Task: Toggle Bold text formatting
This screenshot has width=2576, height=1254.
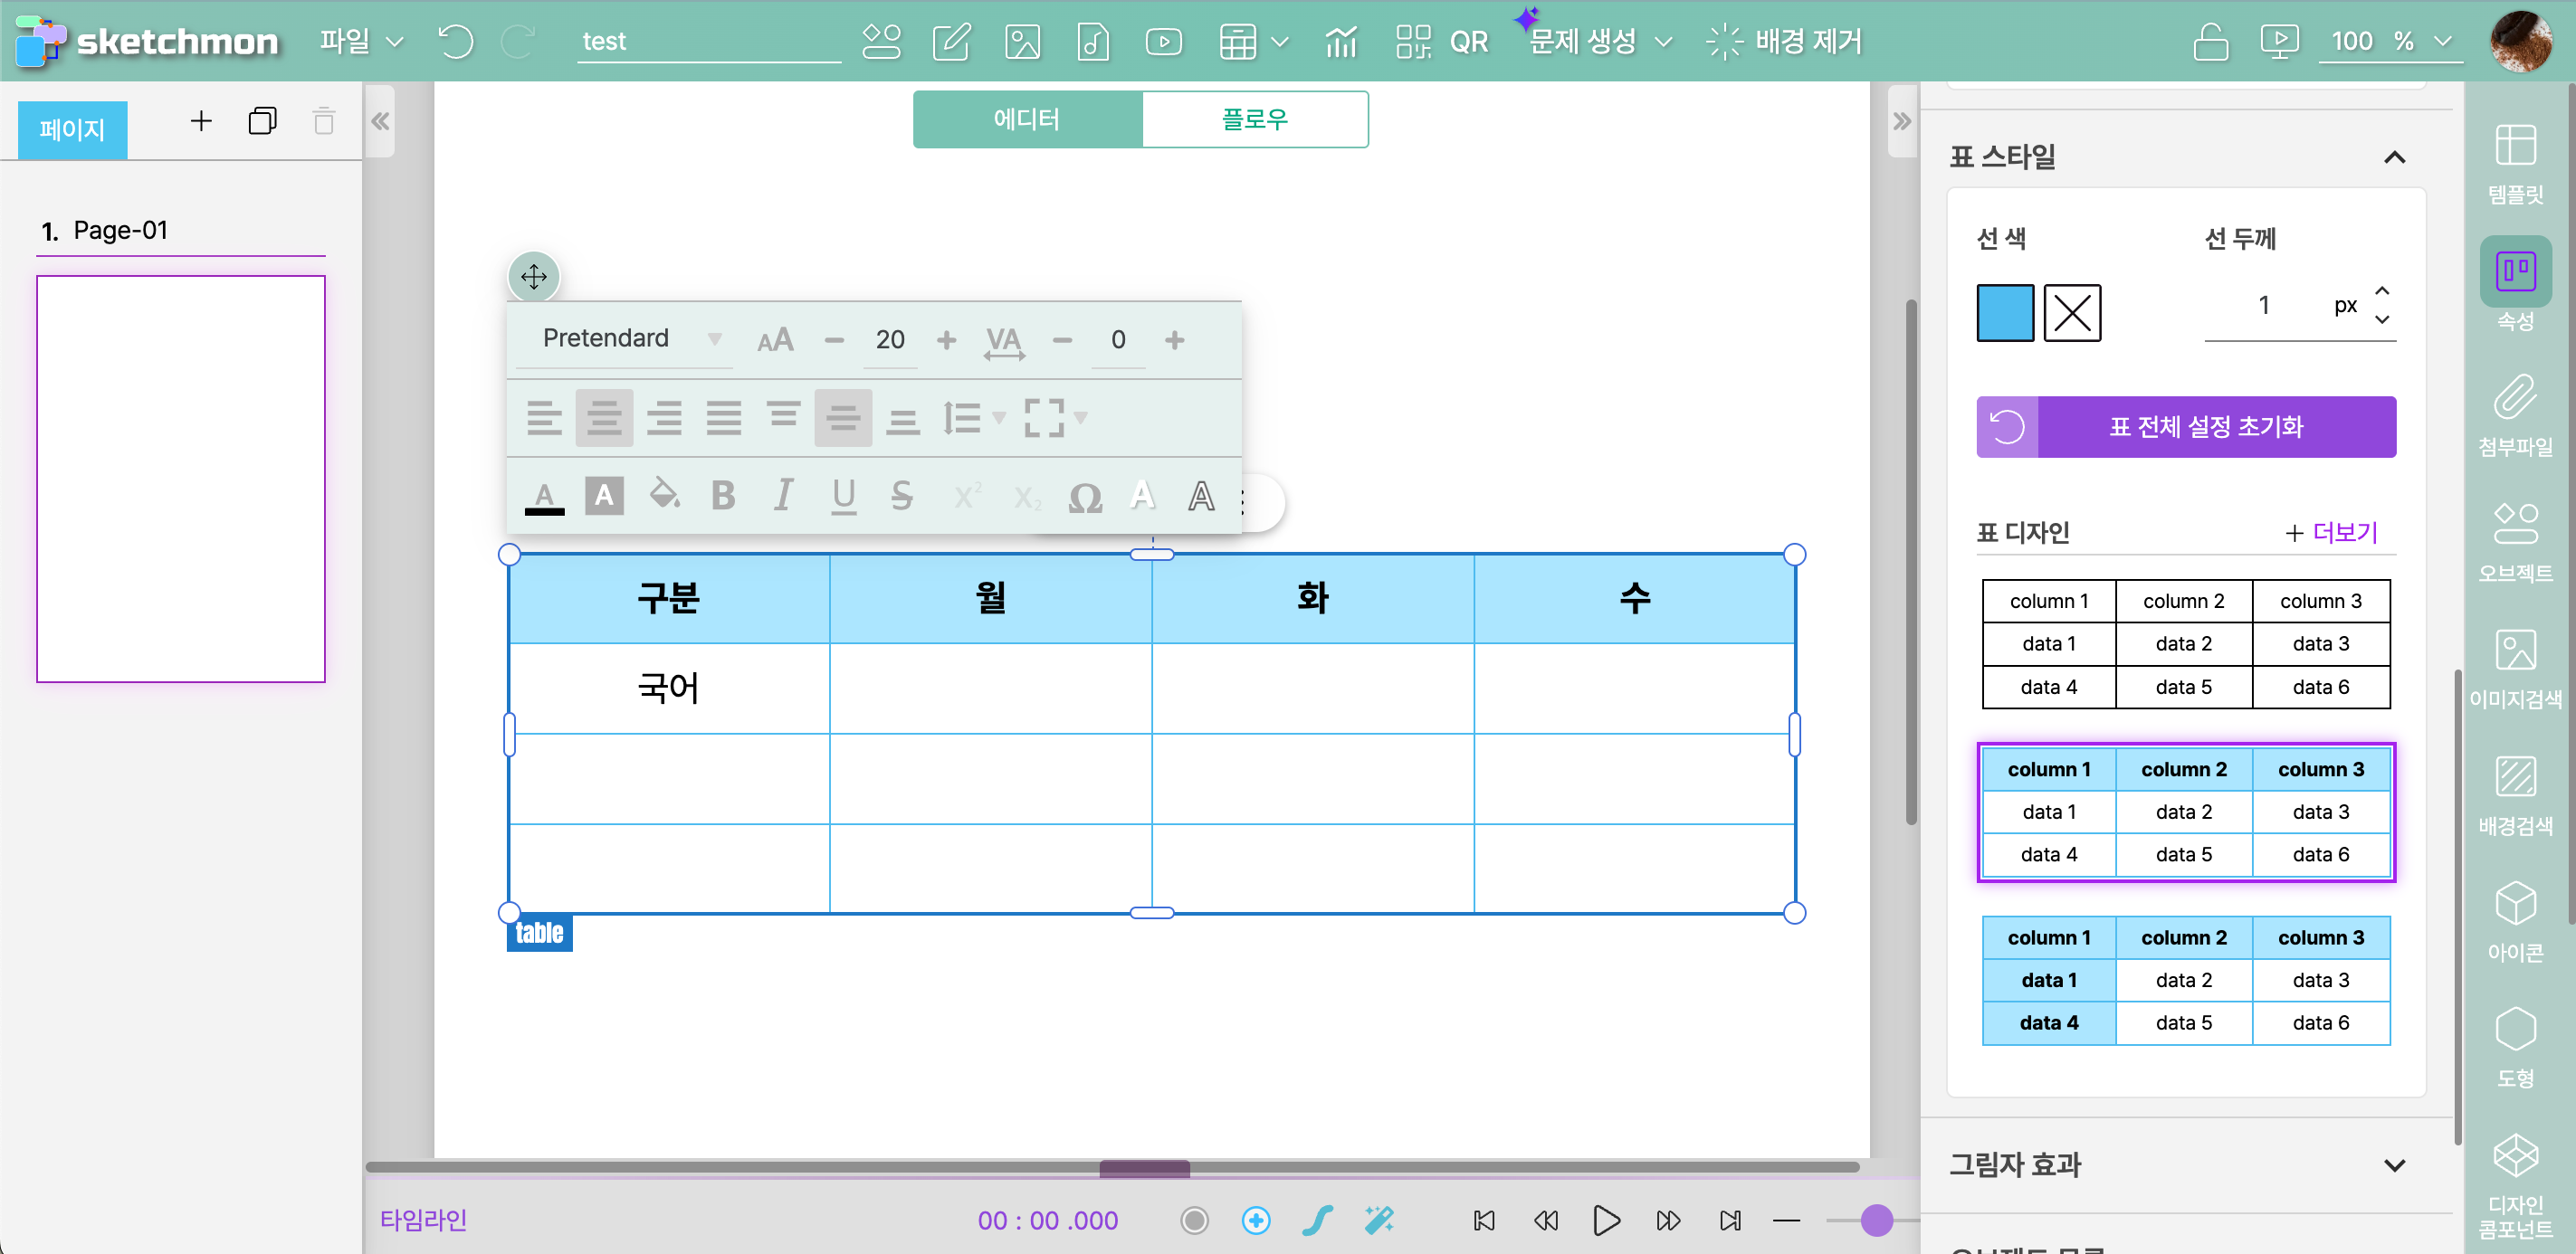Action: point(723,496)
